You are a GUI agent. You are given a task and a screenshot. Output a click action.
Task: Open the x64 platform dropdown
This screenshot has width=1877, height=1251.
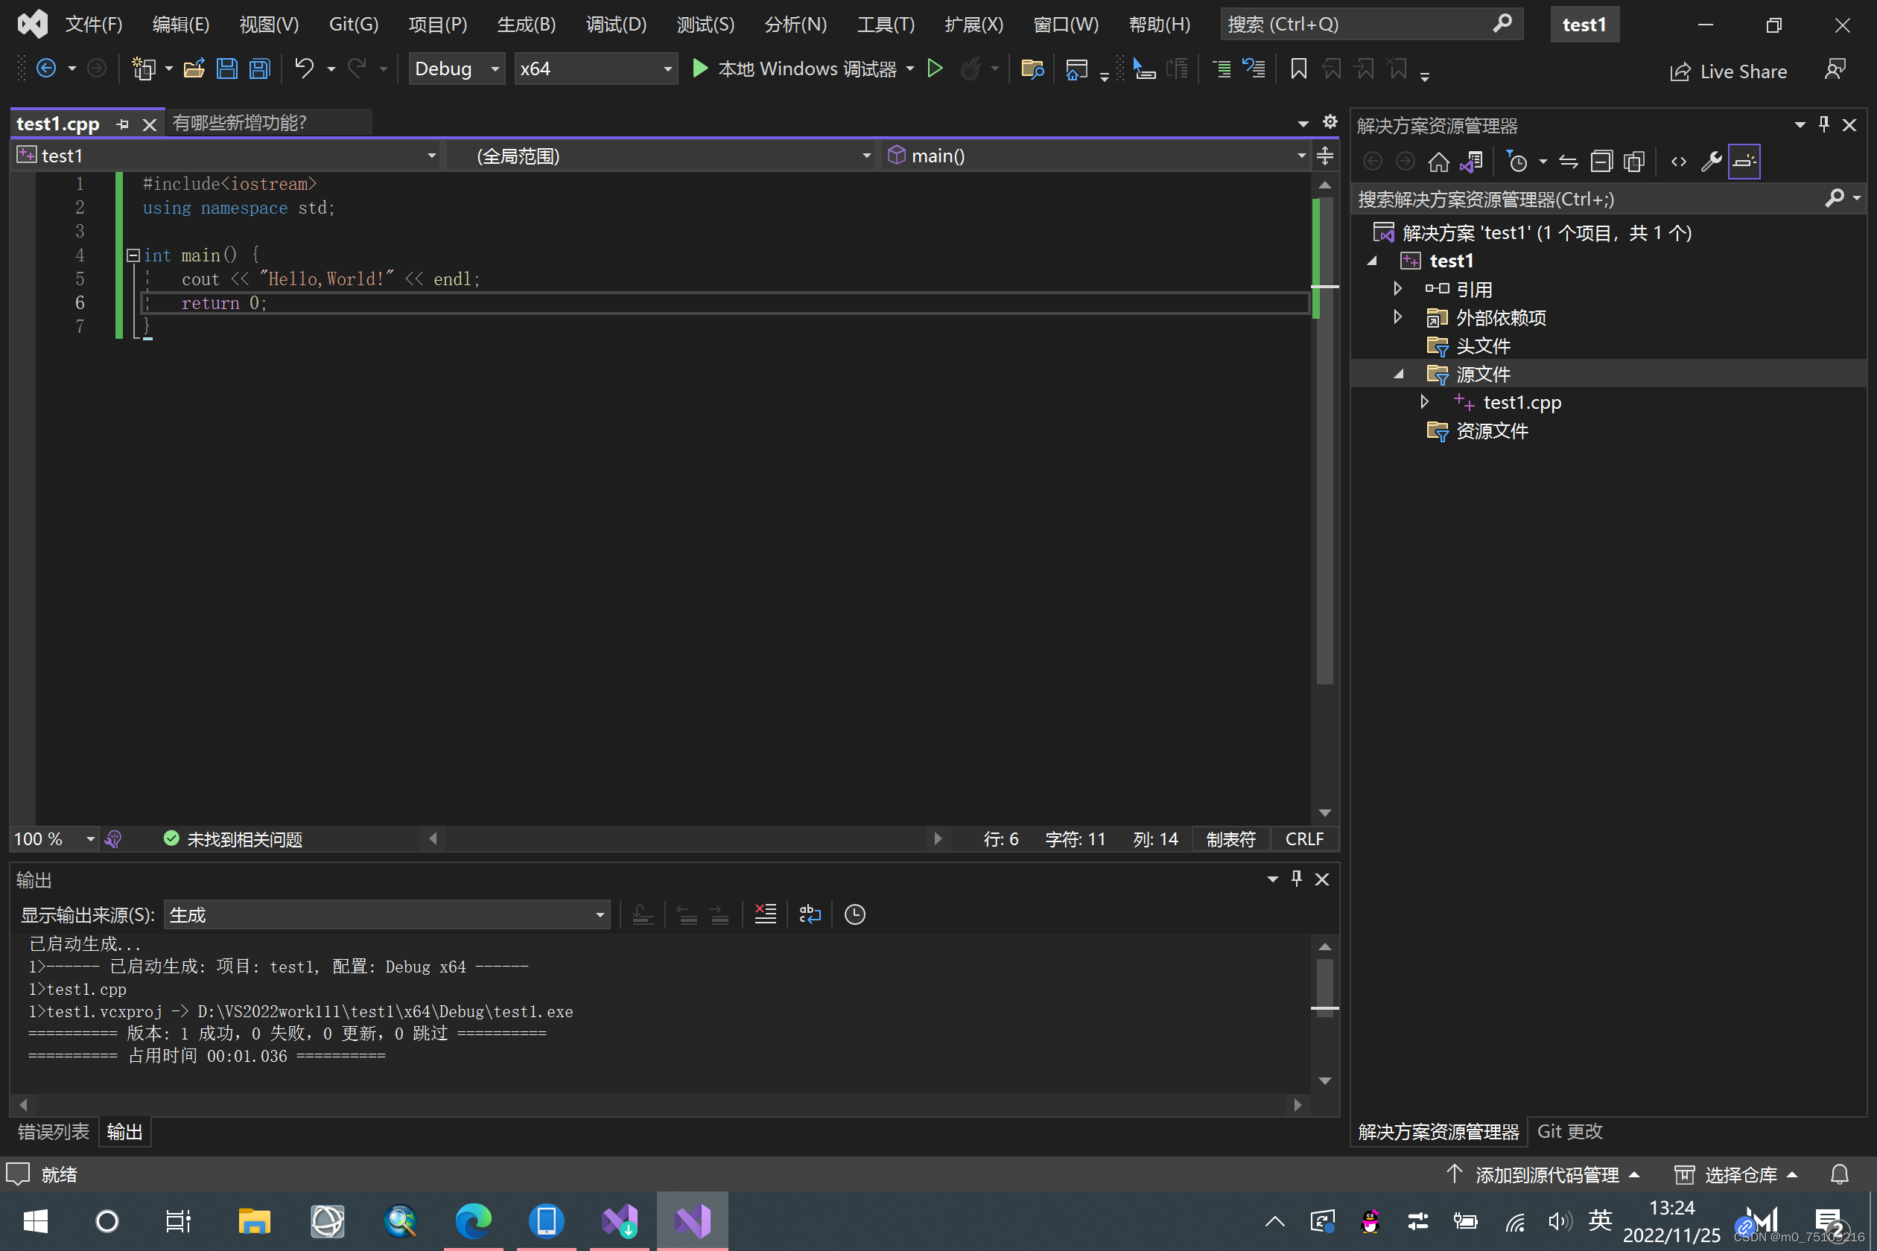tap(595, 69)
